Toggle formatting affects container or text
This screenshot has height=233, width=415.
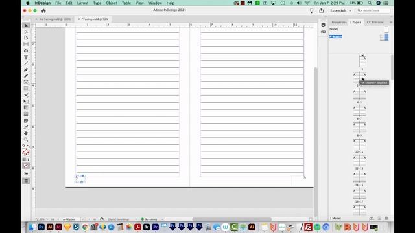click(x=26, y=159)
